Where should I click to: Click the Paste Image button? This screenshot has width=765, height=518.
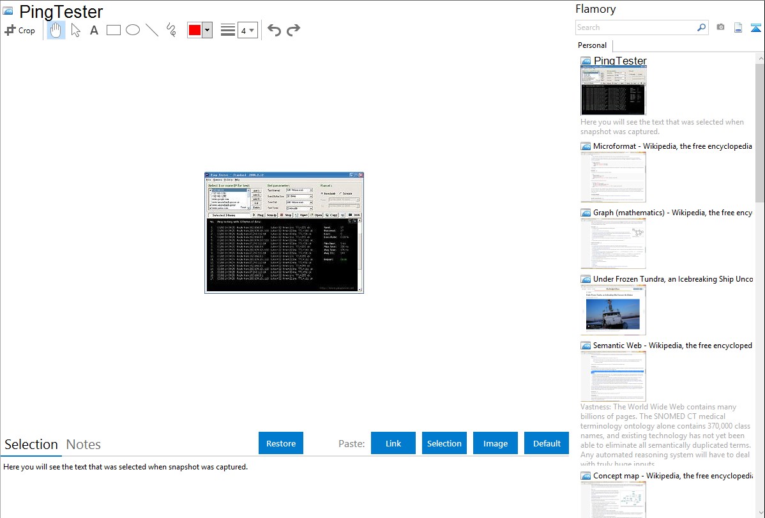tap(496, 443)
